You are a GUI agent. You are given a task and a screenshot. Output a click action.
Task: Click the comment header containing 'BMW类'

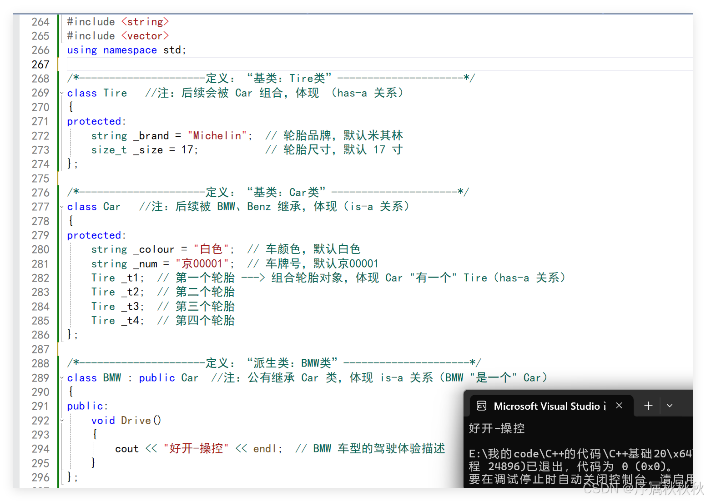click(x=274, y=363)
